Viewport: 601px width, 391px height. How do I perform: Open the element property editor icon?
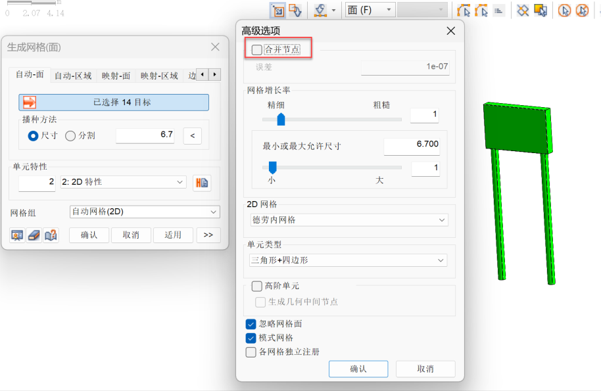click(201, 183)
